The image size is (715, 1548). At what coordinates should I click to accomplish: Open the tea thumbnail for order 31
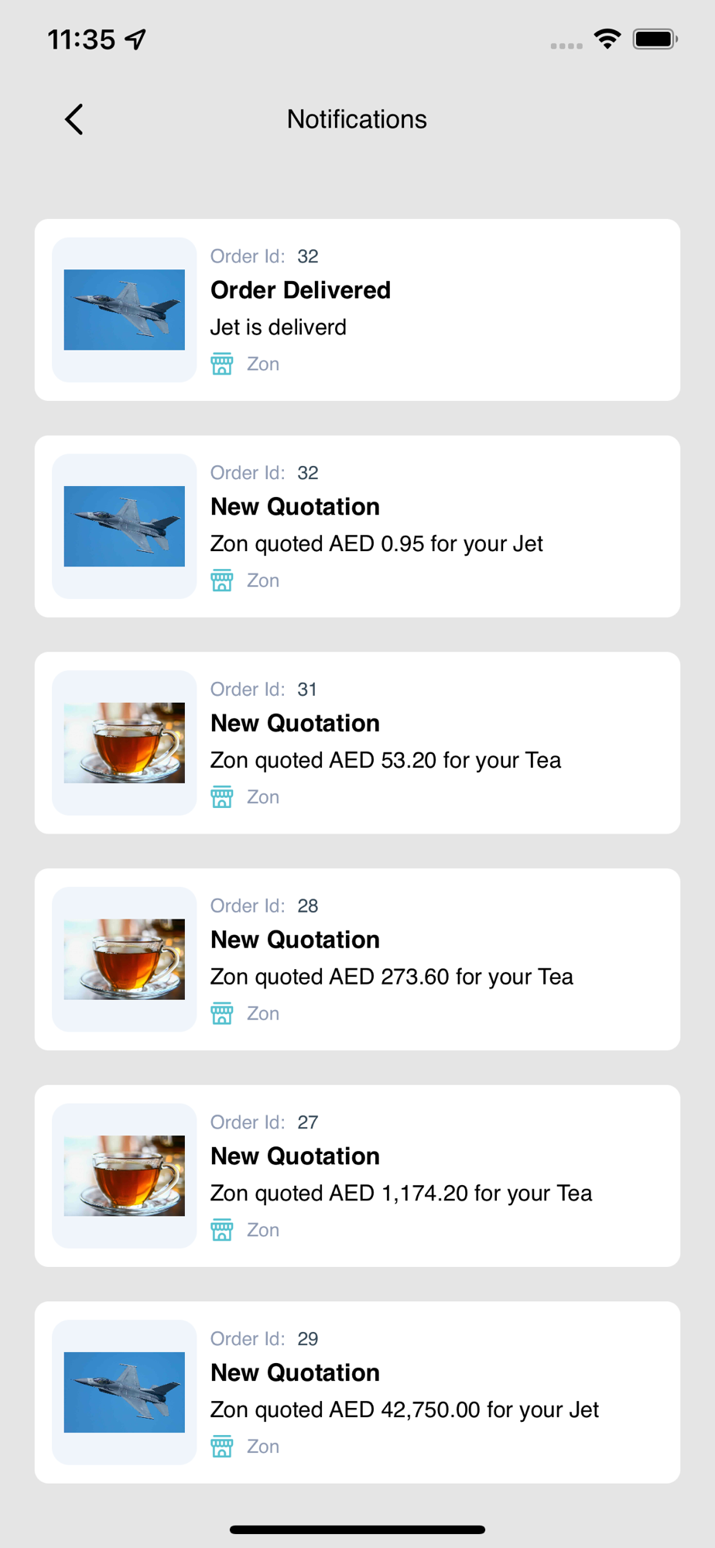(125, 743)
